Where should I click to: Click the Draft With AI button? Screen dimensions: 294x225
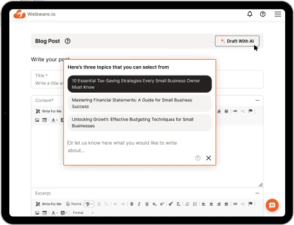tap(237, 41)
